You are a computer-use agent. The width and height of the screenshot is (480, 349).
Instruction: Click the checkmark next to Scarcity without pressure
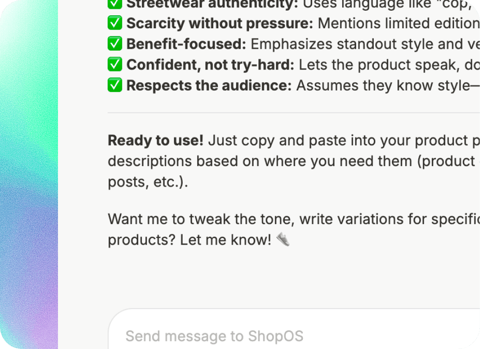point(115,23)
